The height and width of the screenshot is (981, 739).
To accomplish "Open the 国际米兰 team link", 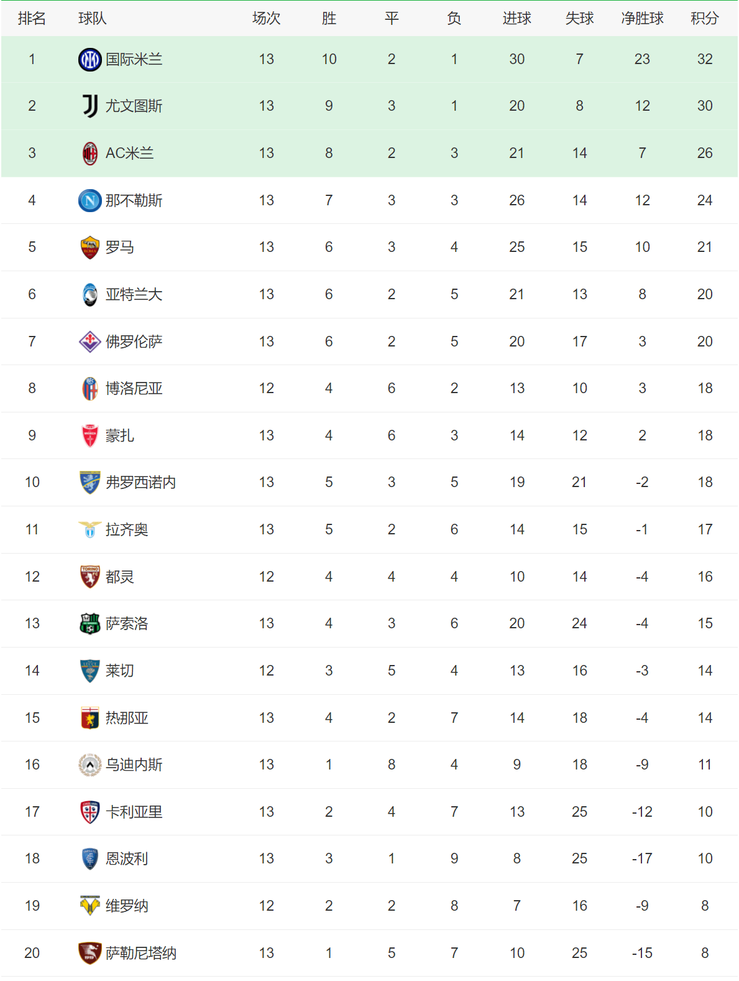I will (134, 59).
